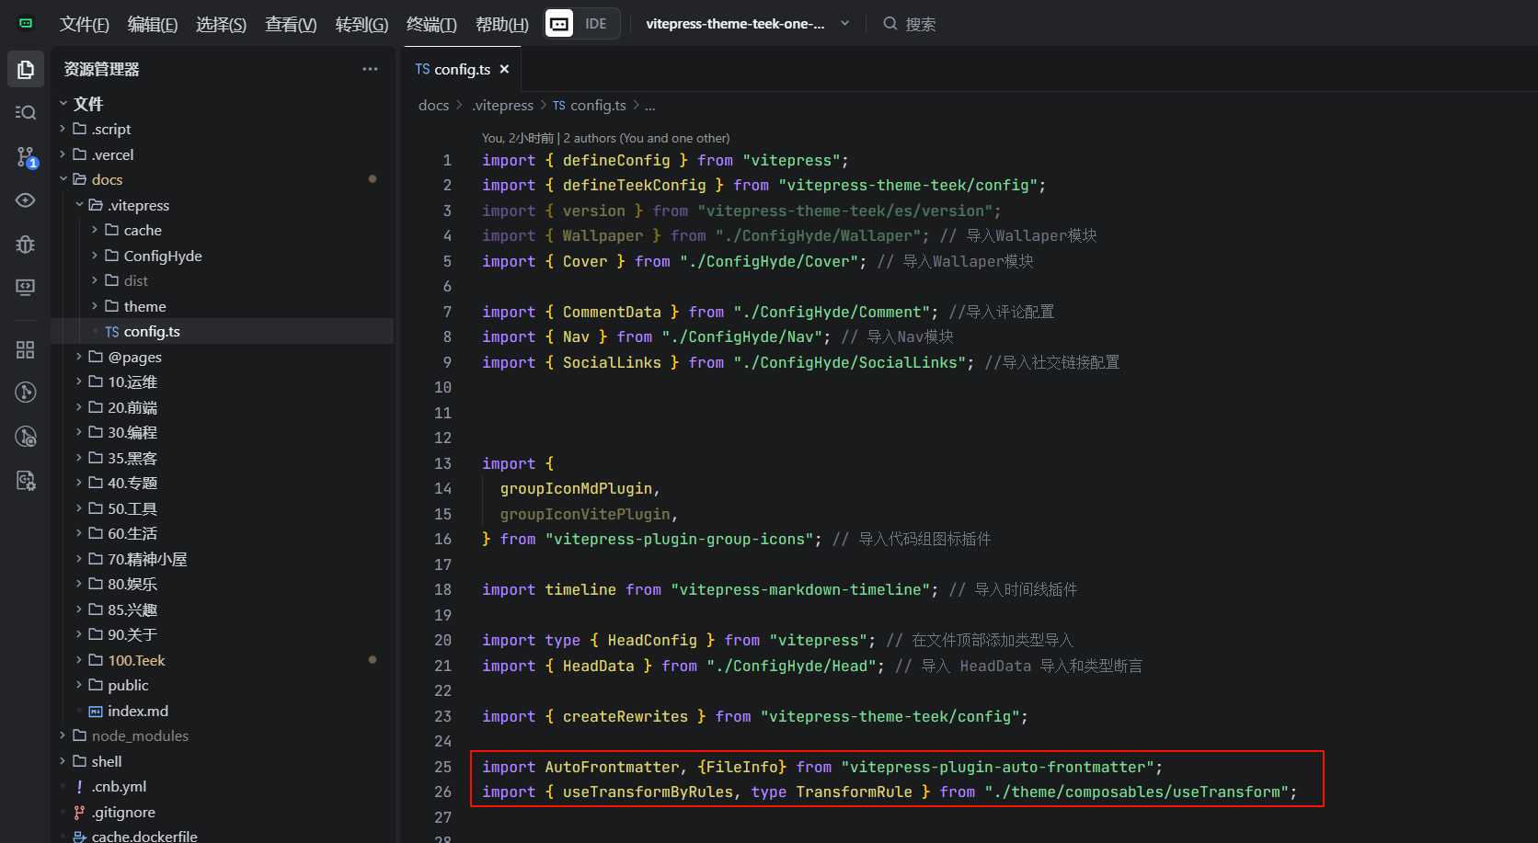
Task: Open the 编辑(E) menu
Action: click(153, 24)
